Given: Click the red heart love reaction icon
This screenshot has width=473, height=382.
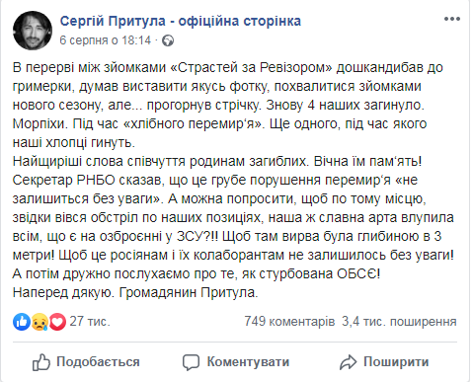Looking at the screenshot, I should [x=57, y=322].
